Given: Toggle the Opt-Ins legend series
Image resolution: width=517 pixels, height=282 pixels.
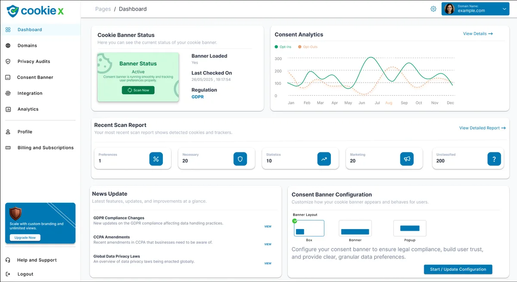Looking at the screenshot, I should tap(283, 46).
